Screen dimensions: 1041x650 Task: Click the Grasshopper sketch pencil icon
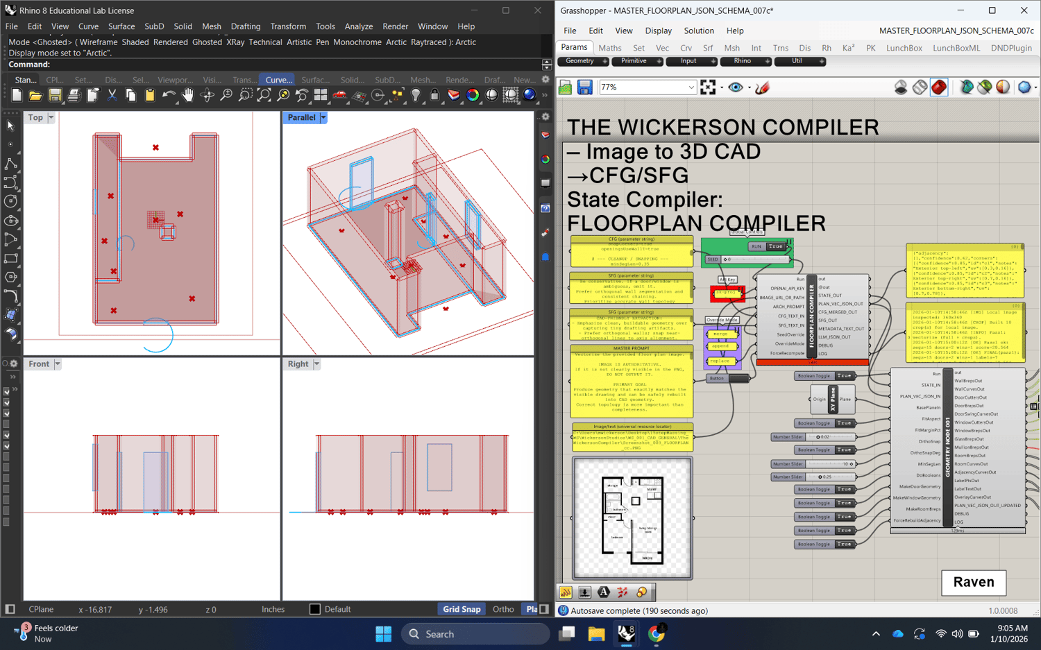coord(763,87)
